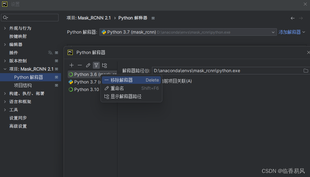Toggle the filter funnel icon
The height and width of the screenshot is (177, 310).
(x=96, y=65)
